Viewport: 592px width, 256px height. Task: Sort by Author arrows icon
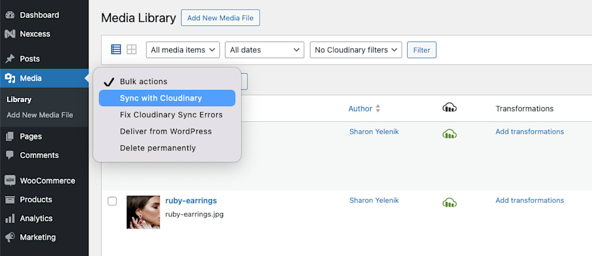[x=378, y=109]
